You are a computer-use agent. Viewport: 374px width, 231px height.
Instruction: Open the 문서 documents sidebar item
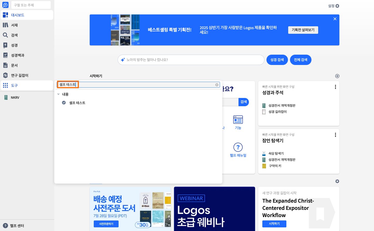coord(27,65)
